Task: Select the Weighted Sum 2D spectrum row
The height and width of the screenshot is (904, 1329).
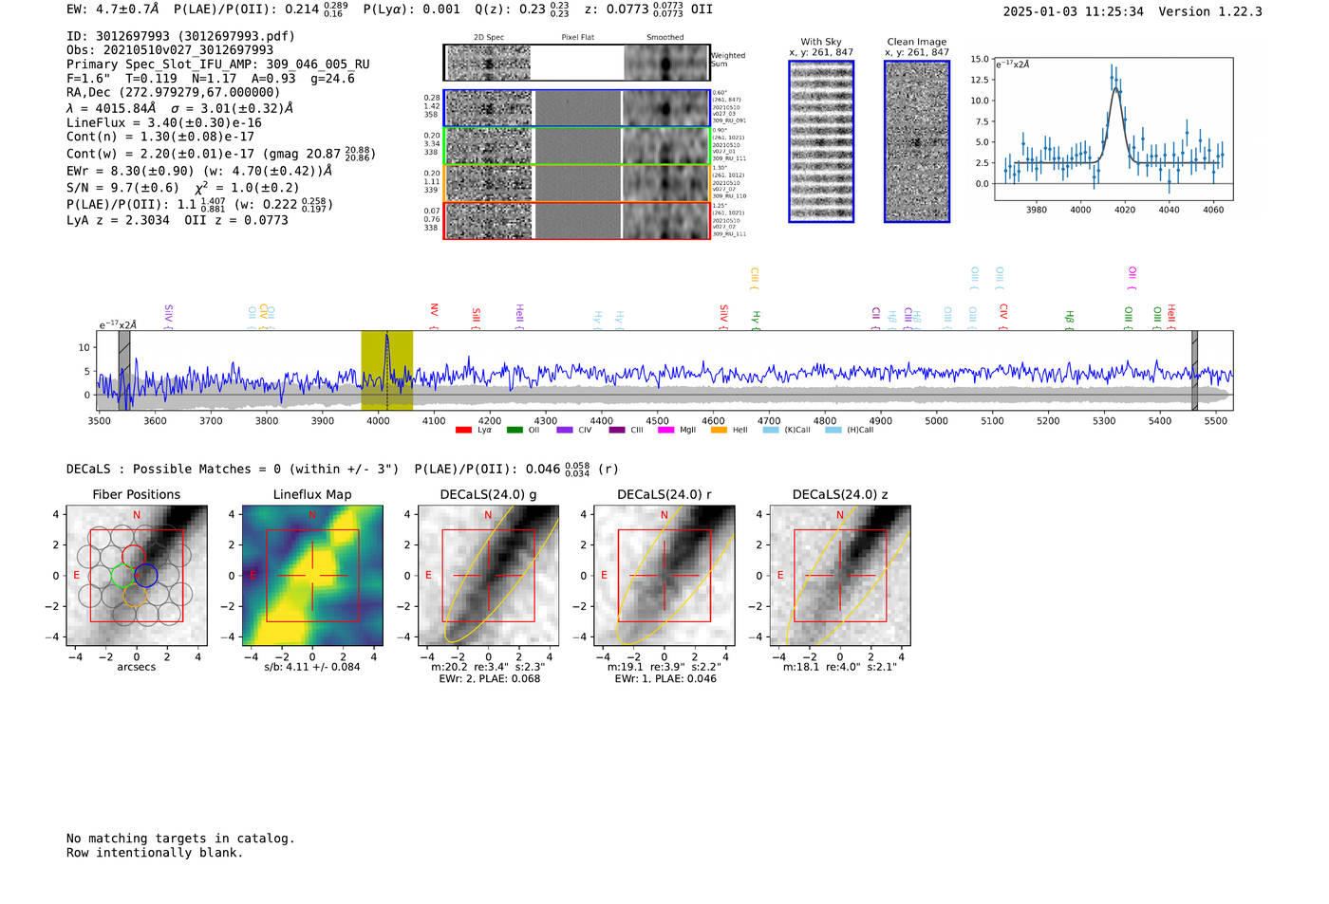Action: point(576,63)
